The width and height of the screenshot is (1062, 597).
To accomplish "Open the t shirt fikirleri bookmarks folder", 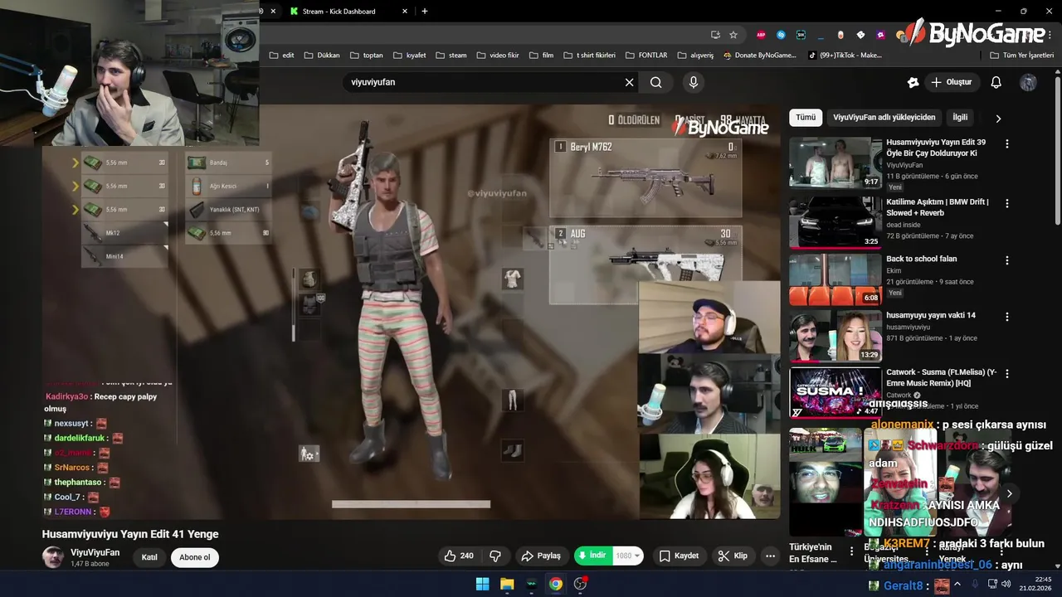I will pos(590,56).
